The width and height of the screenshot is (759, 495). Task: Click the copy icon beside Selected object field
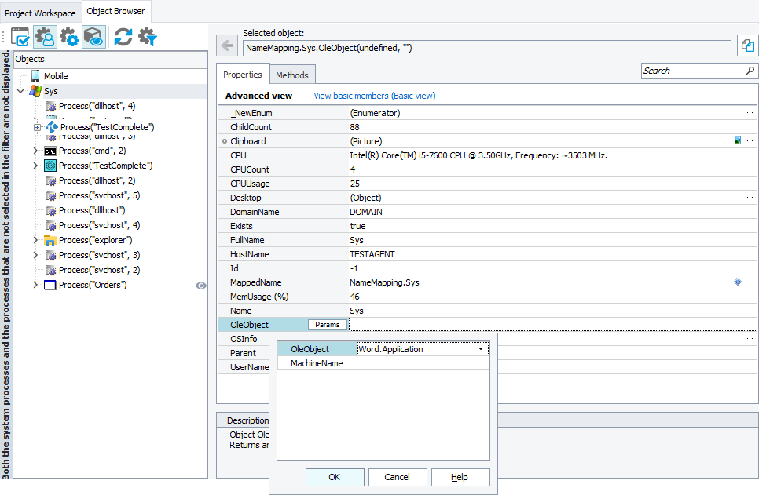[749, 45]
